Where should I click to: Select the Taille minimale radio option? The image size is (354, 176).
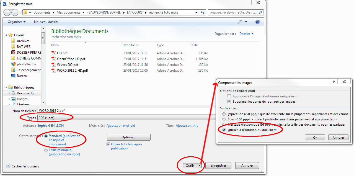tap(46, 150)
